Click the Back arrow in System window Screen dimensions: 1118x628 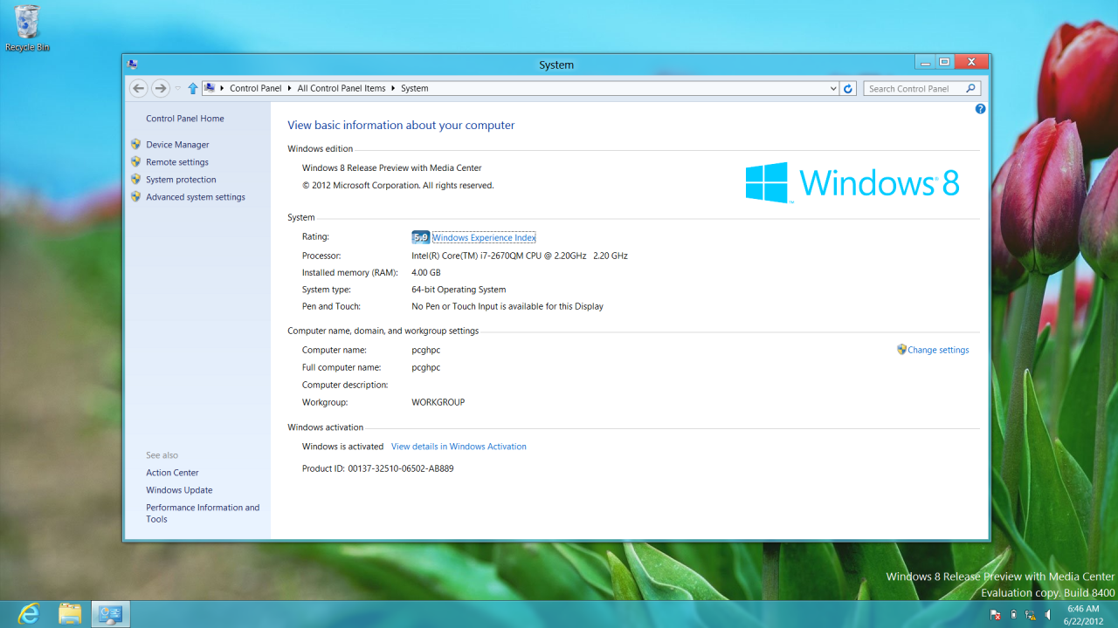pyautogui.click(x=138, y=88)
